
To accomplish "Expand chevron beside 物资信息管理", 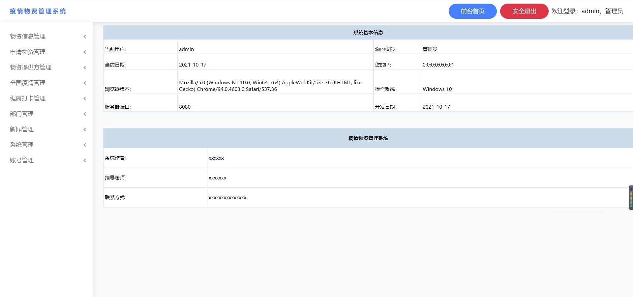I will click(x=85, y=37).
